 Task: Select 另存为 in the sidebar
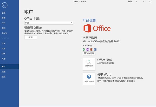point(4,33)
